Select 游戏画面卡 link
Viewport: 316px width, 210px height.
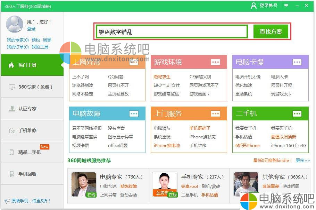[200, 94]
